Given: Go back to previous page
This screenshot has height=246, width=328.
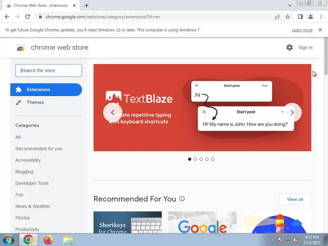Looking at the screenshot, I should click(x=7, y=17).
